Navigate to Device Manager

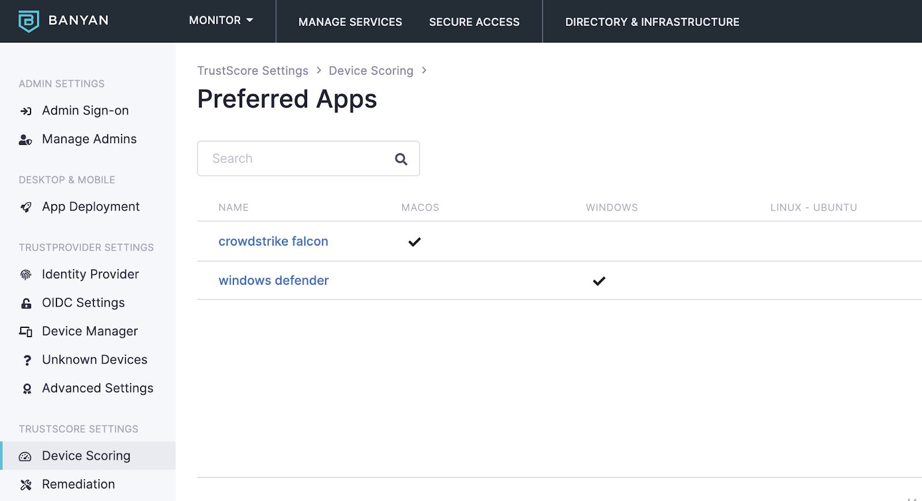[90, 331]
